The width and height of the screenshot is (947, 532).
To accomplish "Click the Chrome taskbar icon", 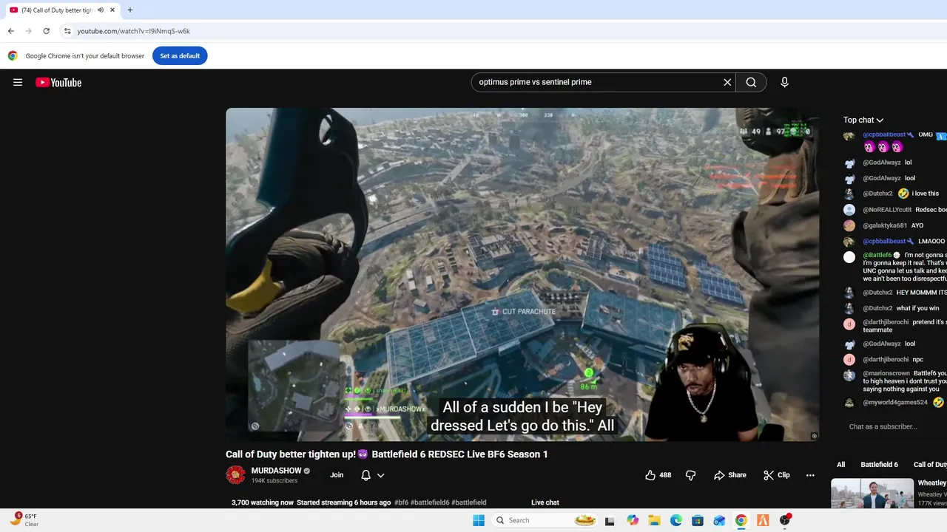I will (x=741, y=520).
